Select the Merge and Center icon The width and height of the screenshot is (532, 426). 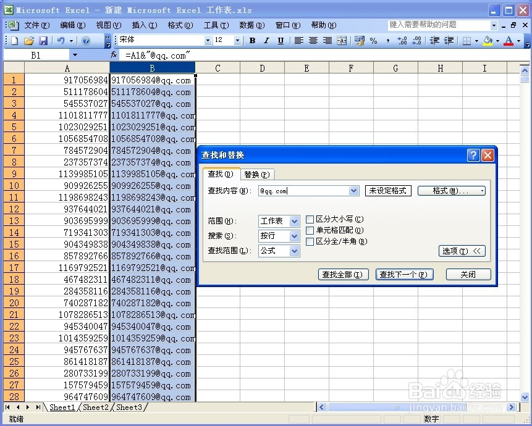pos(342,40)
